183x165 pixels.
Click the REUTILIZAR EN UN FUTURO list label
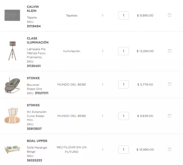pyautogui.click(x=72, y=149)
